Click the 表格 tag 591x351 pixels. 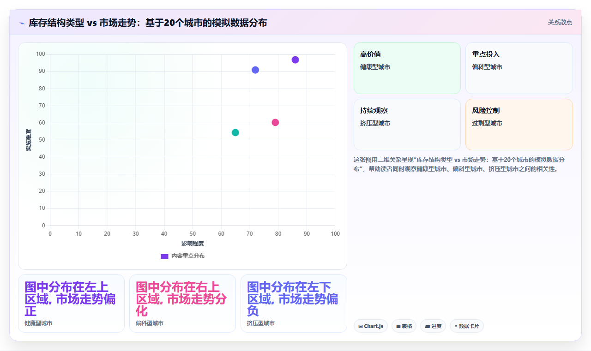click(x=404, y=326)
